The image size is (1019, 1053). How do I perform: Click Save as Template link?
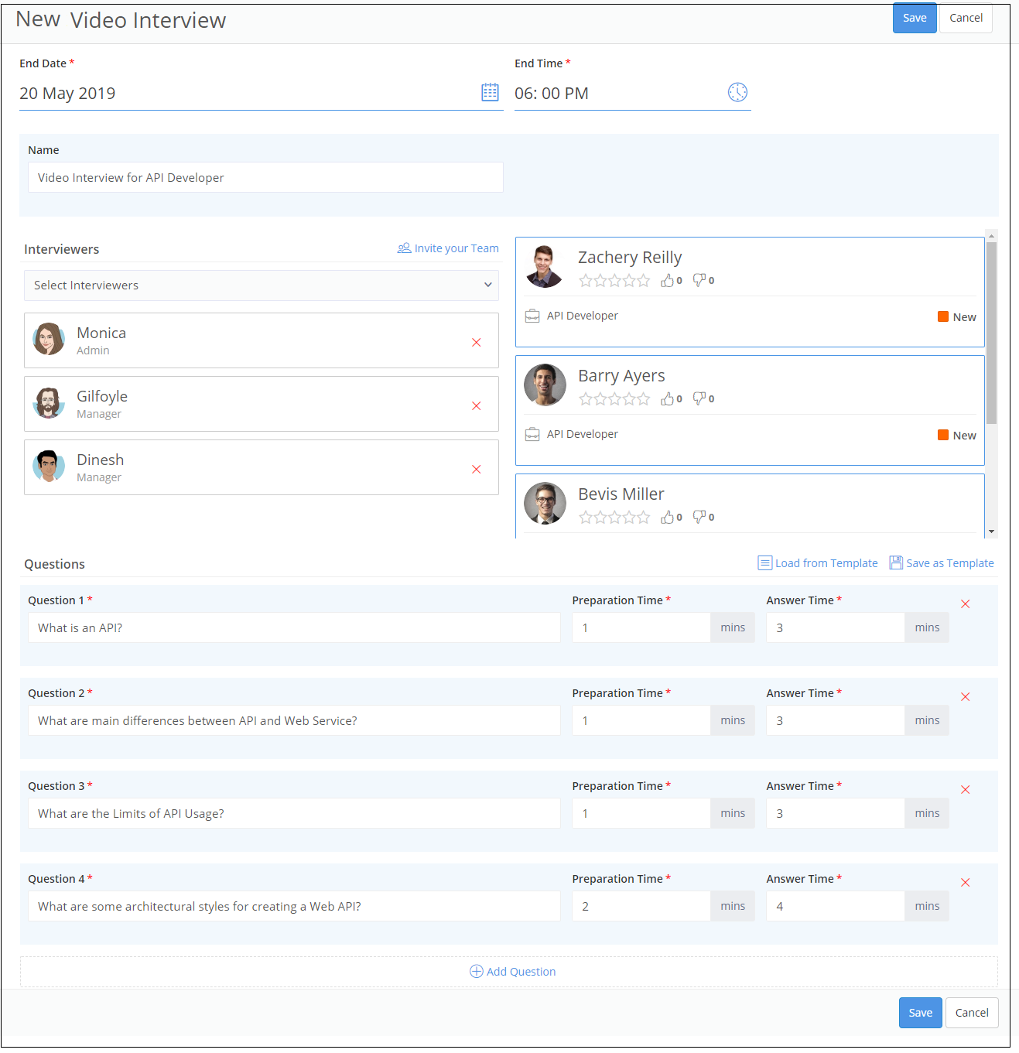pyautogui.click(x=942, y=563)
